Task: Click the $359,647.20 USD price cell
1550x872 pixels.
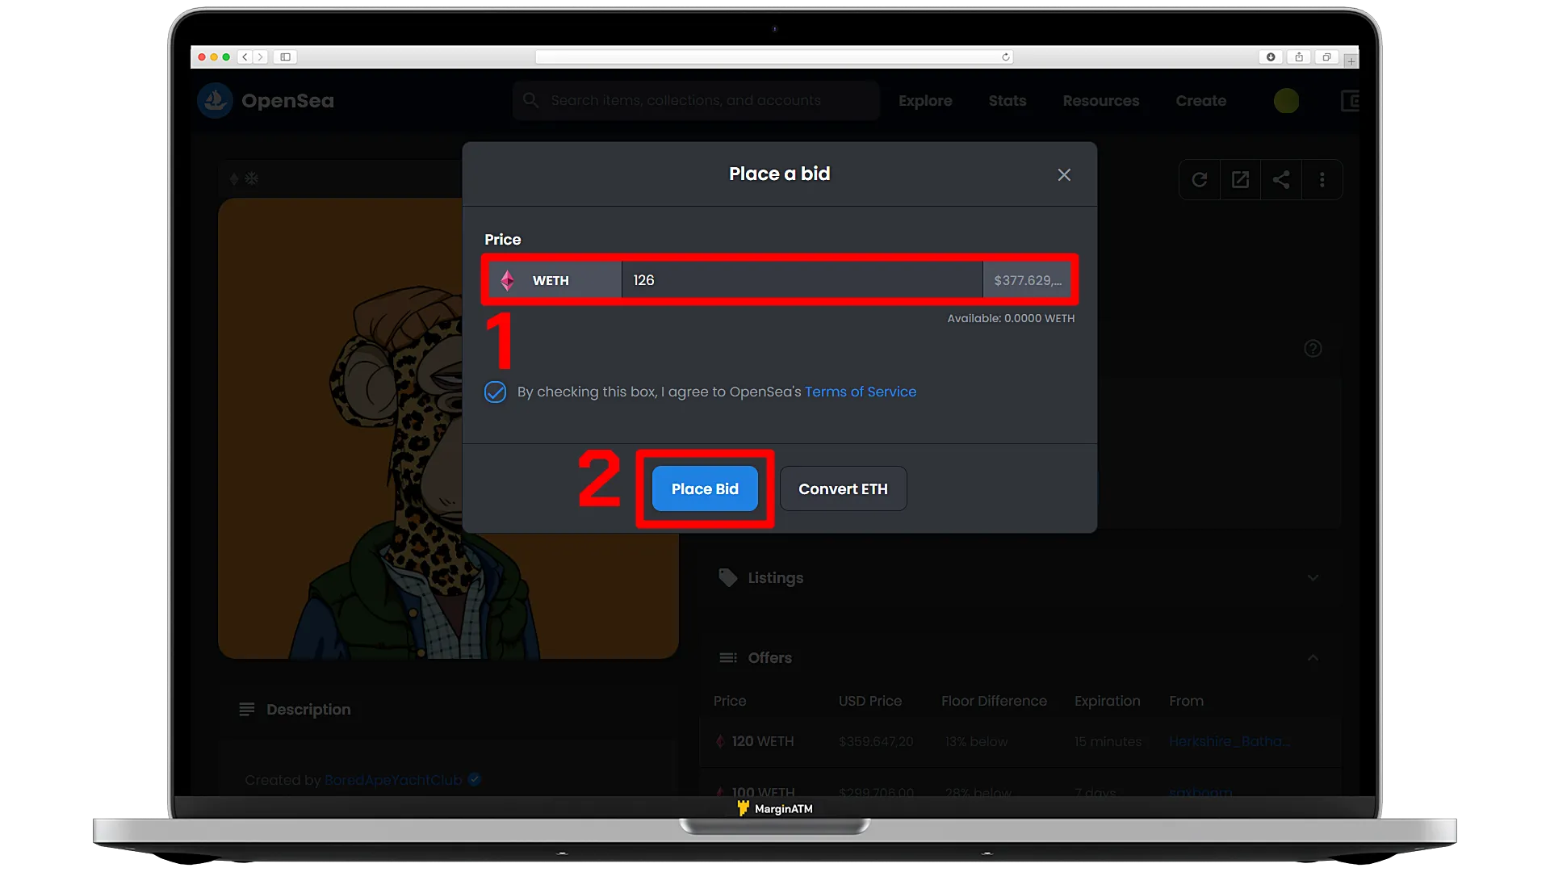Action: [x=876, y=741]
